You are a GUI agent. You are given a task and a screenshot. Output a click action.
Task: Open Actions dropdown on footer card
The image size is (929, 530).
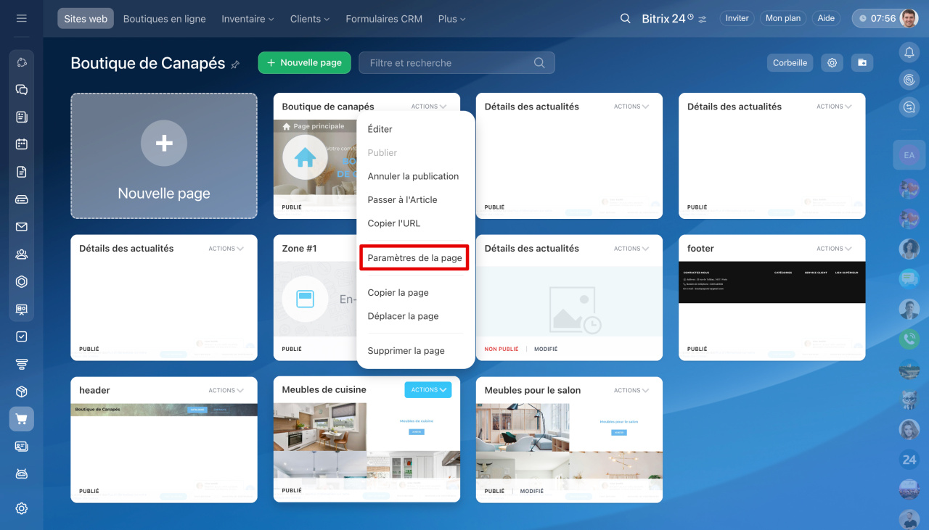pos(834,249)
